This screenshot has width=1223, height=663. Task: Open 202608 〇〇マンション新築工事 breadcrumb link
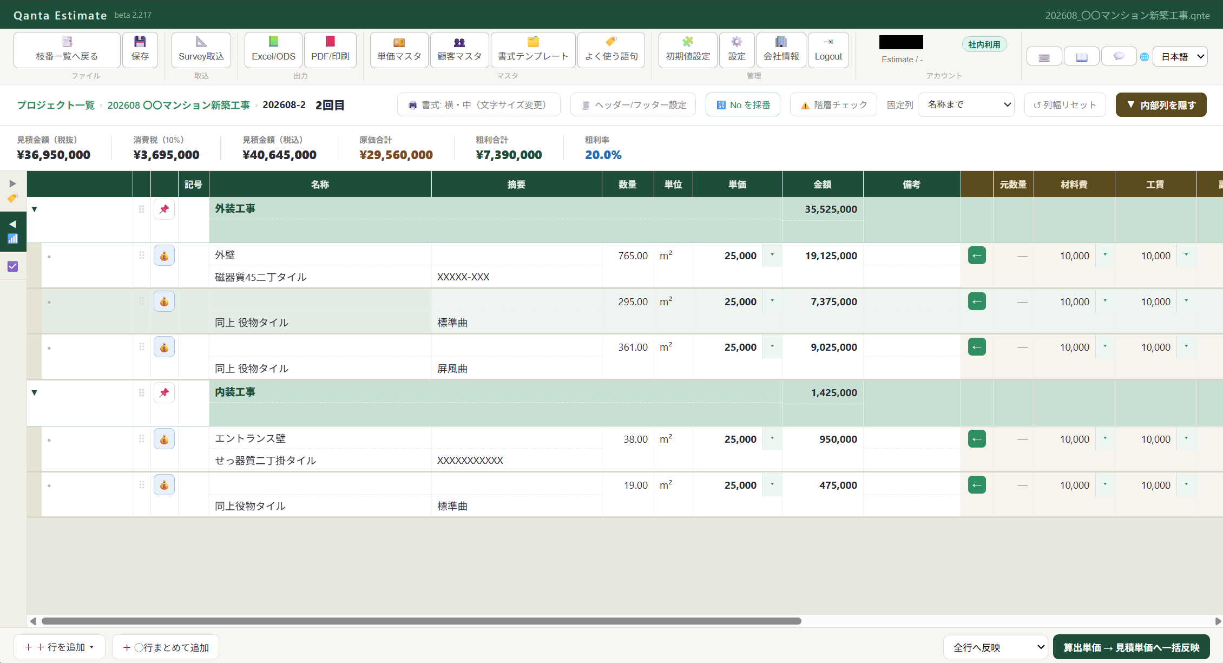point(179,105)
